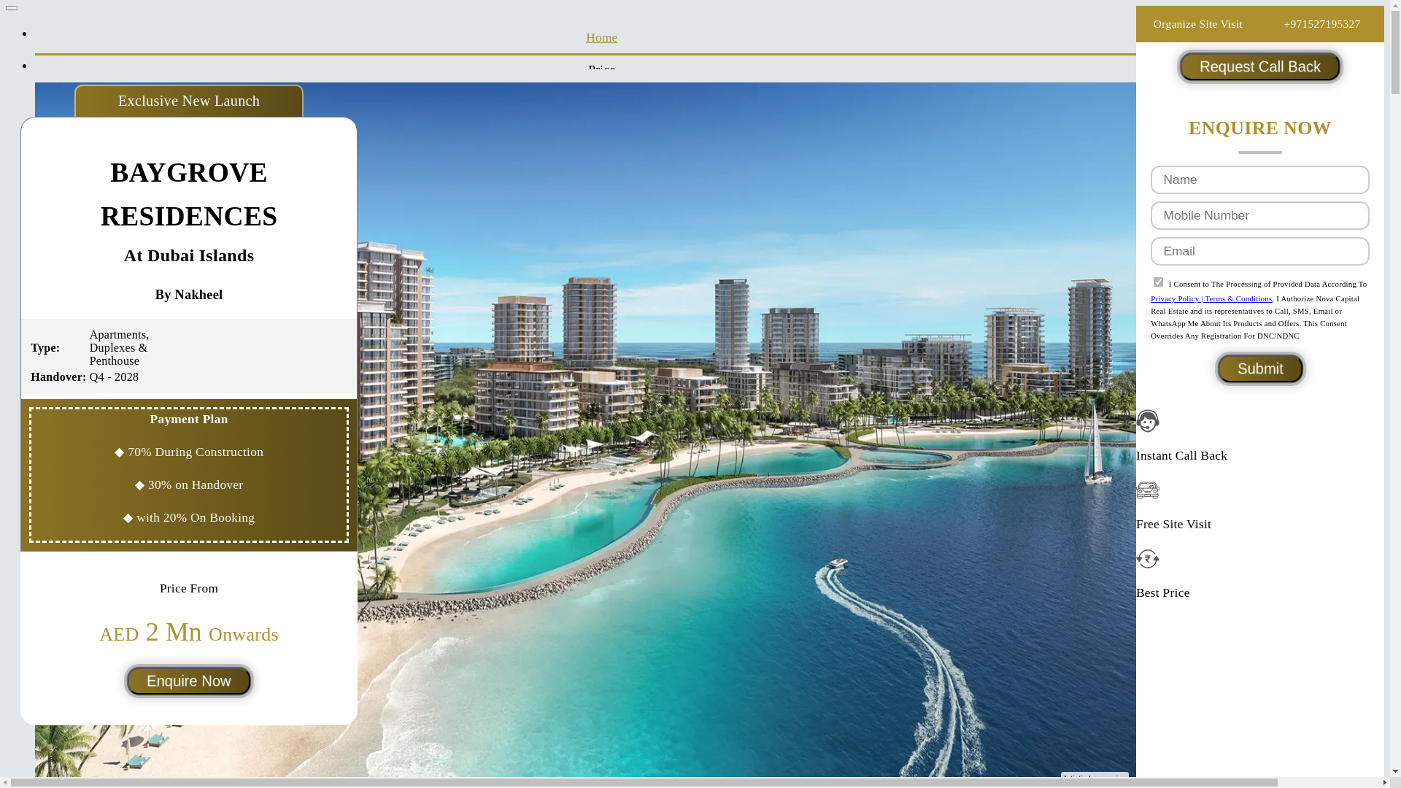Click the horizontal scrollbar left arrow
Viewport: 1401px width, 788px height.
(x=5, y=782)
